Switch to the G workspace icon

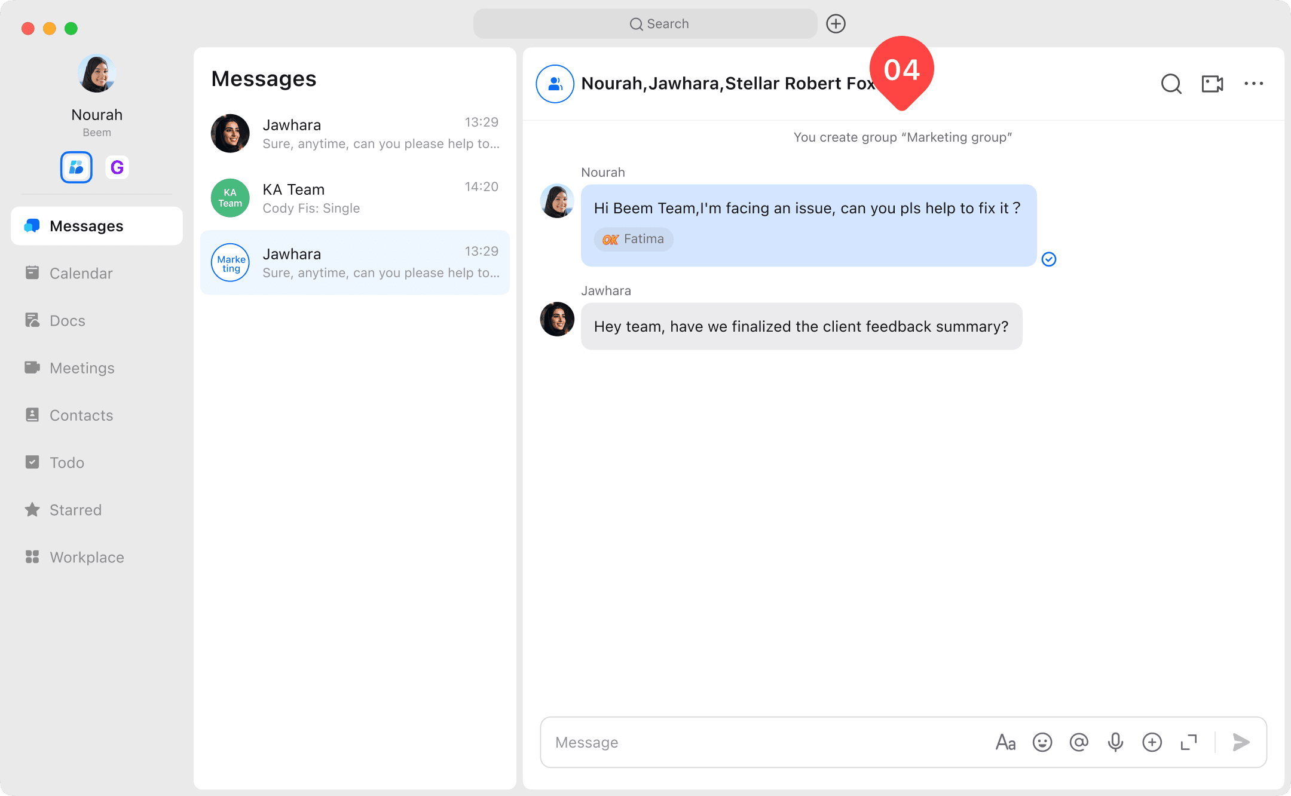click(x=117, y=167)
